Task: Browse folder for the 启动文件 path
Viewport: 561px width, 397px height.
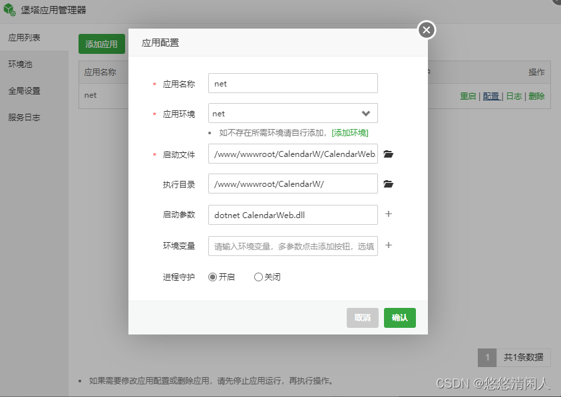Action: click(388, 154)
